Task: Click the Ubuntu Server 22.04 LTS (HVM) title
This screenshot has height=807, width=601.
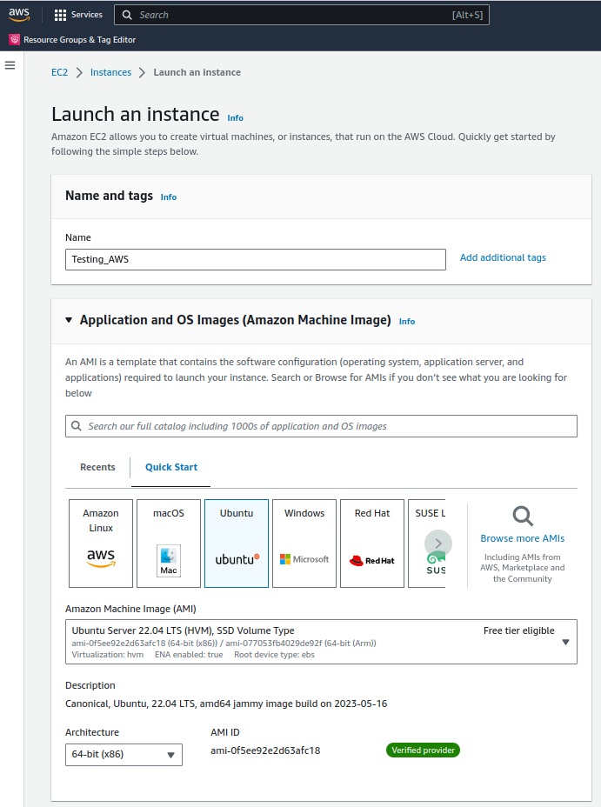Action: pyautogui.click(x=184, y=631)
